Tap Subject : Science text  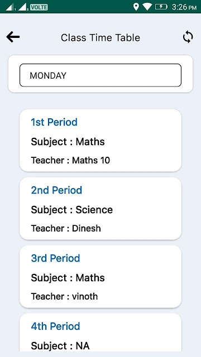(72, 210)
